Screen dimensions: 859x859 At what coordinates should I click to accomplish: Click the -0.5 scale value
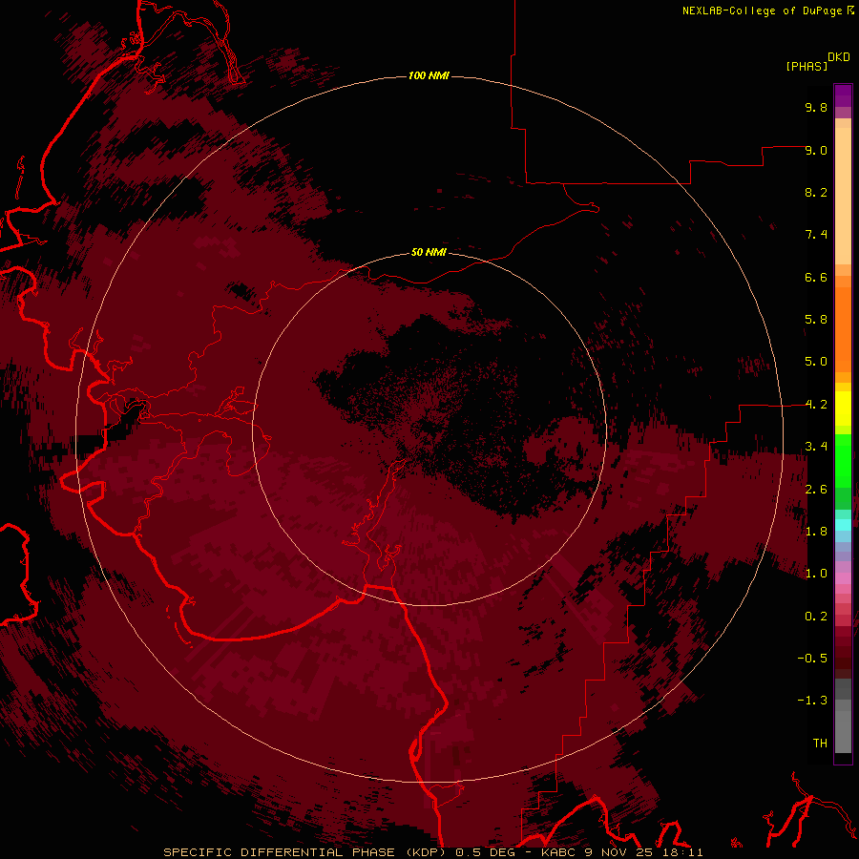(812, 659)
